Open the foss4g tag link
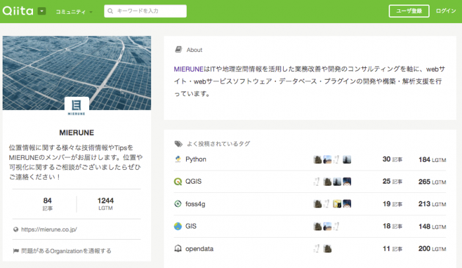The image size is (462, 268). pyautogui.click(x=195, y=204)
